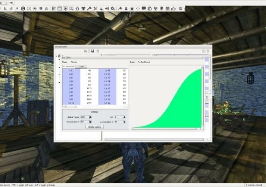Click the speaker sound icon in toolbar
Screen dimensions: 266x187
click(x=107, y=8)
